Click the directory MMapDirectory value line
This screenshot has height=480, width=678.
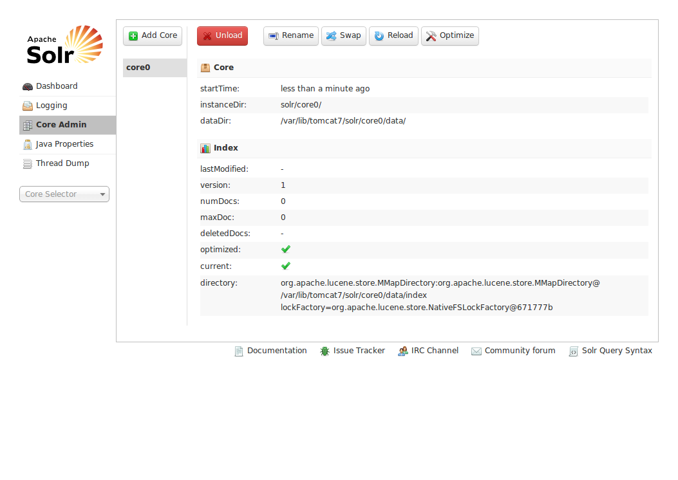(x=440, y=282)
